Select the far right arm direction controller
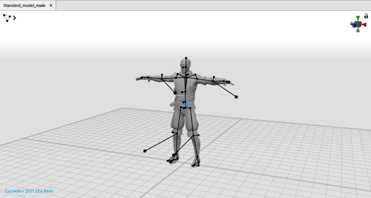371x198 pixels. 236,97
